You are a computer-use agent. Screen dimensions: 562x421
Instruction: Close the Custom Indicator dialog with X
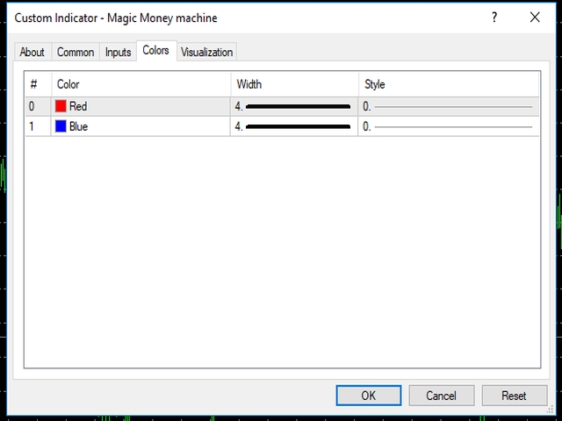(x=535, y=18)
